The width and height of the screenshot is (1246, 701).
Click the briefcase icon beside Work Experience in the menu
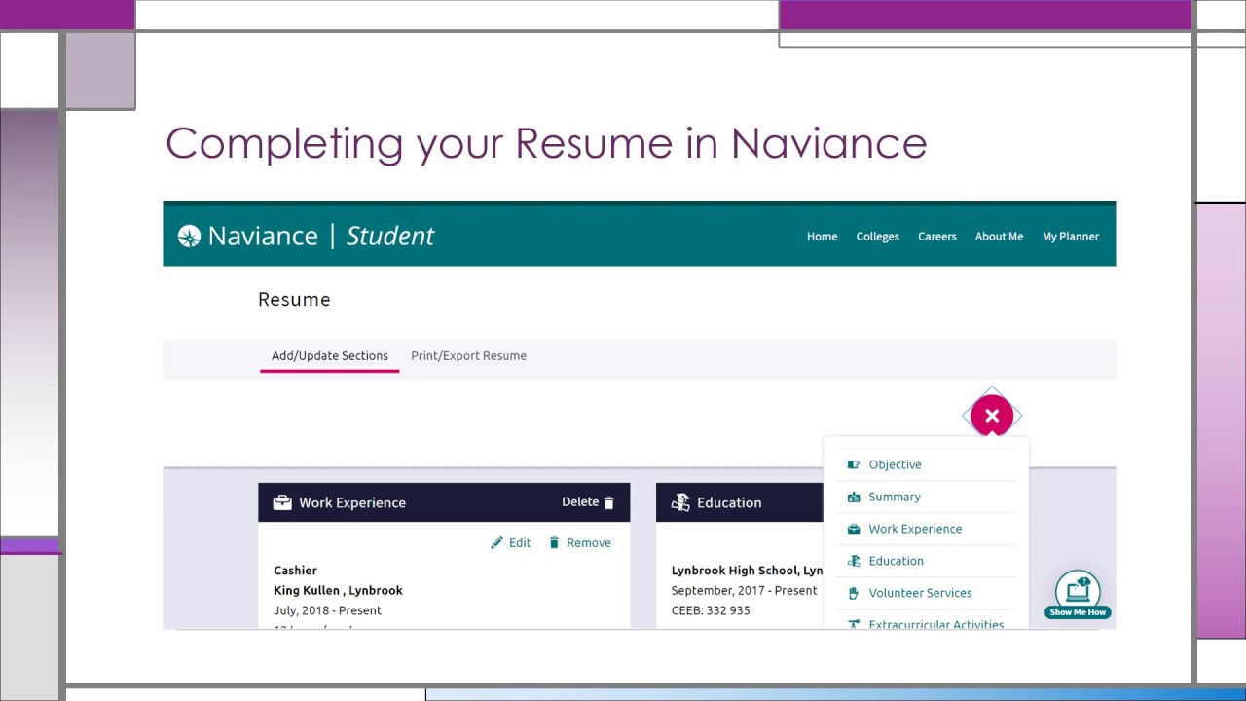click(x=854, y=529)
